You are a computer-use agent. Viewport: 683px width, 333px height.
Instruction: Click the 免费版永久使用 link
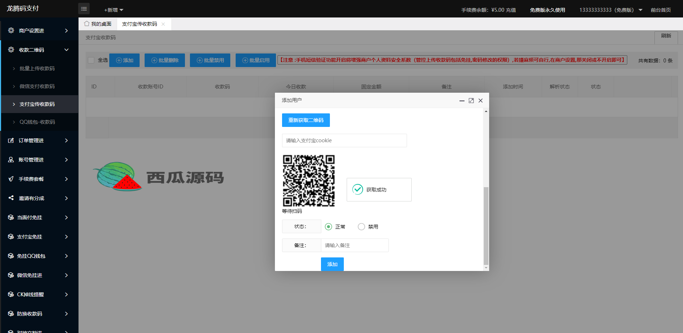[547, 10]
